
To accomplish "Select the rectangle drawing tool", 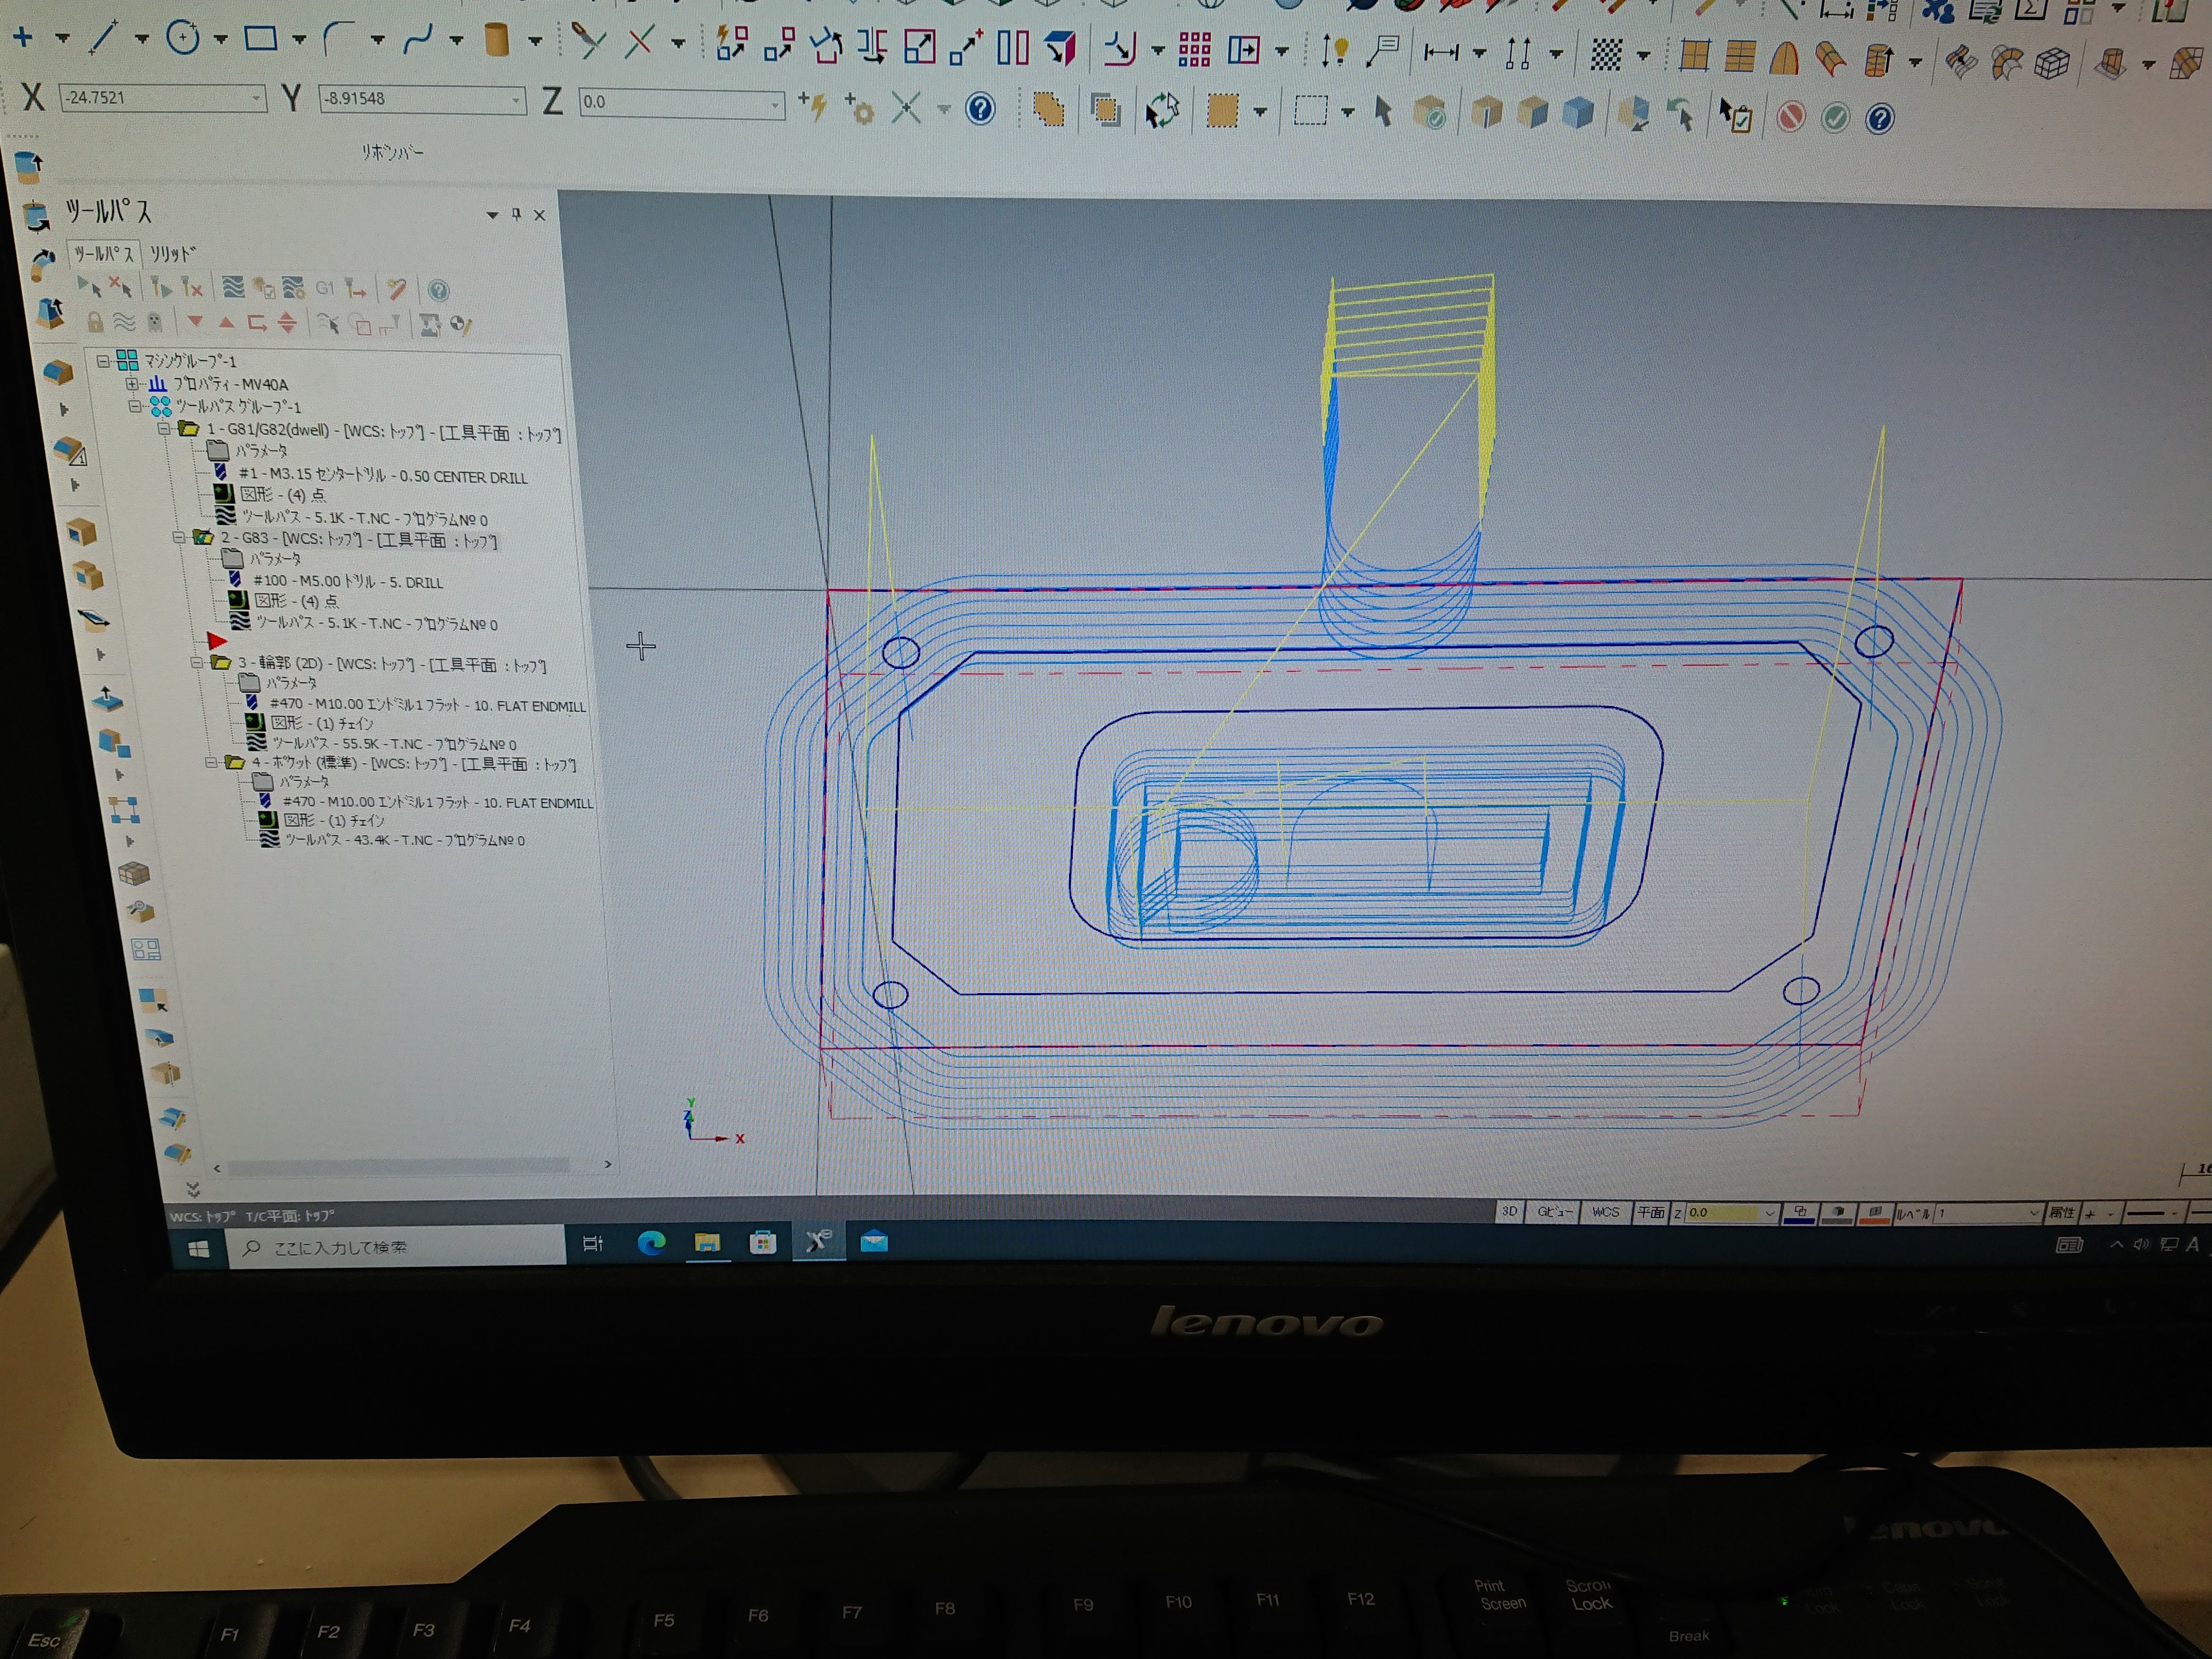I will [261, 39].
